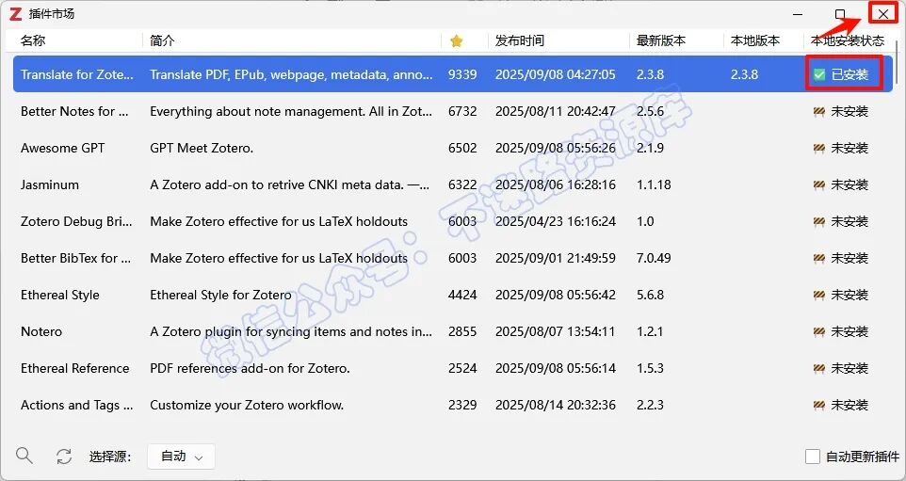906x481 pixels.
Task: Click star count 6502
Action: coord(462,149)
